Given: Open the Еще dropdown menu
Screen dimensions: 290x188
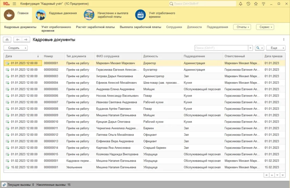Looking at the screenshot, I should (x=276, y=48).
